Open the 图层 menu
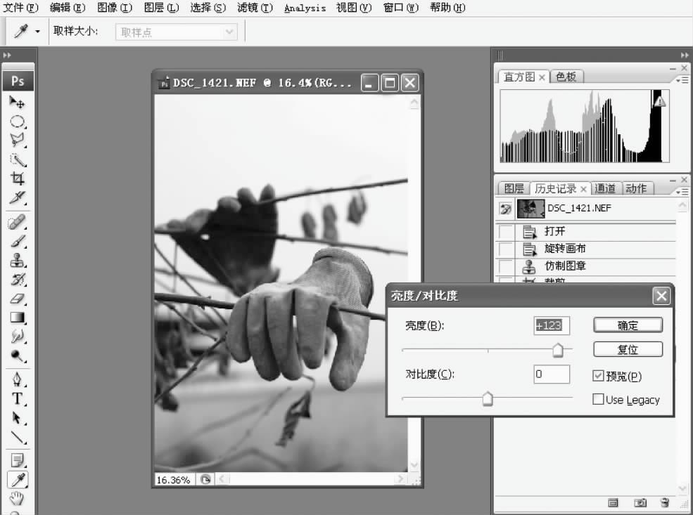The height and width of the screenshot is (515, 693). [161, 8]
